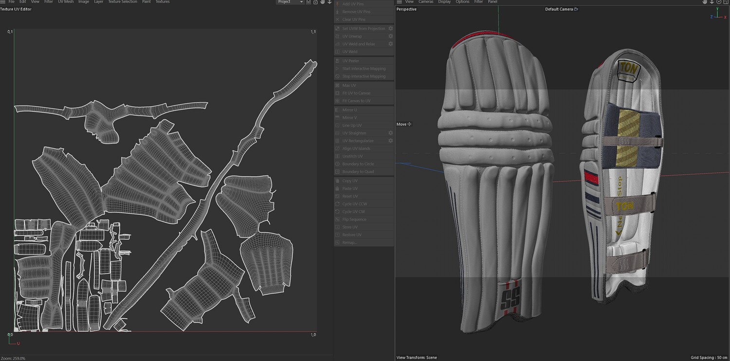730x361 pixels.
Task: Click the viewport pan hand icon
Action: coord(705,2)
